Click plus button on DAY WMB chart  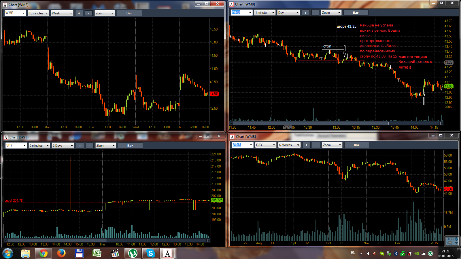(307, 145)
